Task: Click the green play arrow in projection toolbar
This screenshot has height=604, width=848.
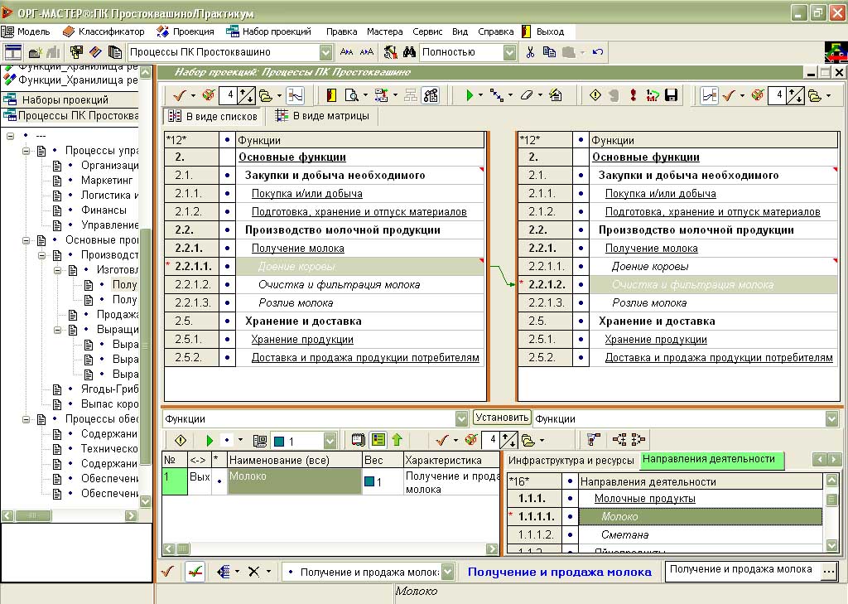Action: click(470, 96)
